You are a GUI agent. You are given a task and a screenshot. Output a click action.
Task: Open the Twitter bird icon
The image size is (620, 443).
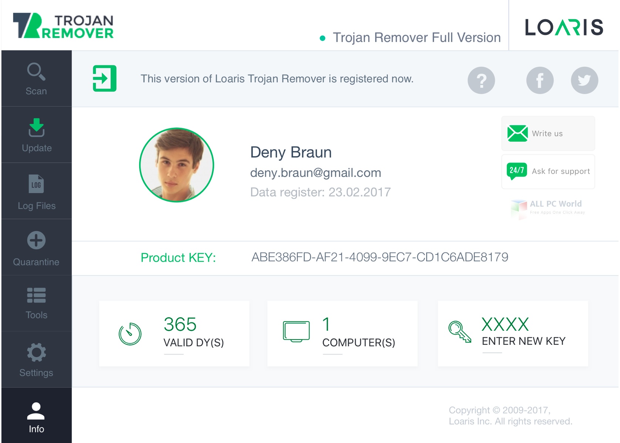pos(584,80)
